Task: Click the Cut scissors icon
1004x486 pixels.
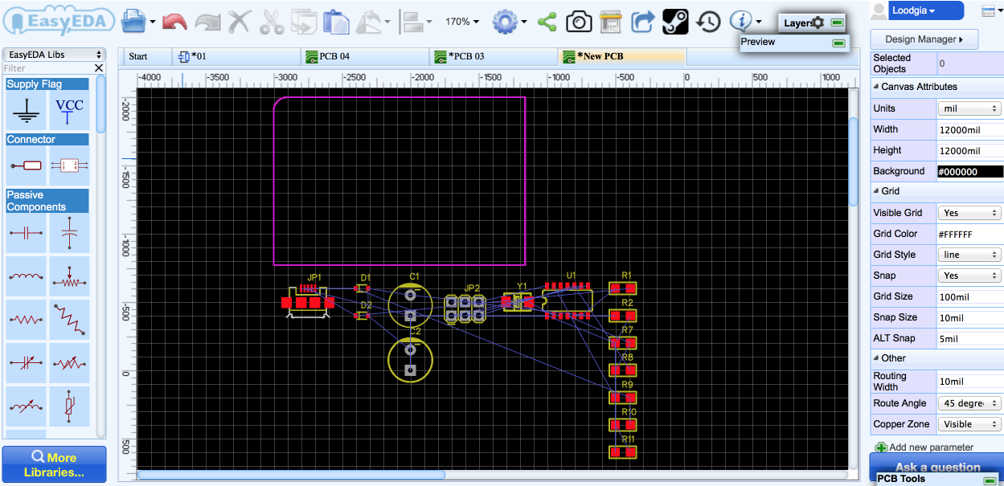Action: 273,22
